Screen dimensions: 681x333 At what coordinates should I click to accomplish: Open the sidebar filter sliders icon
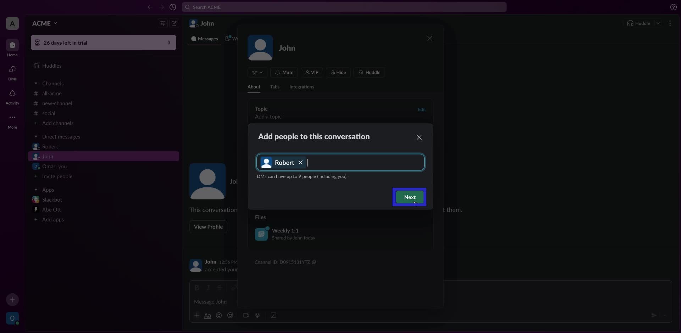pyautogui.click(x=162, y=23)
